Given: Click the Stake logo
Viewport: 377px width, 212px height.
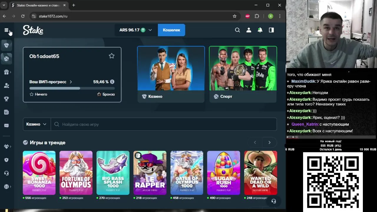Looking at the screenshot, I should click(33, 30).
